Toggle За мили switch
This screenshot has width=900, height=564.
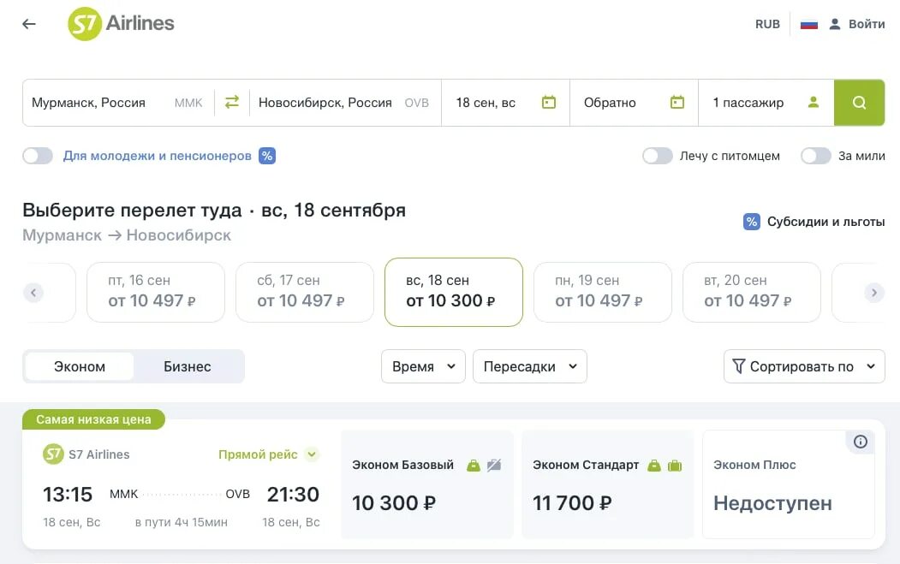click(816, 156)
